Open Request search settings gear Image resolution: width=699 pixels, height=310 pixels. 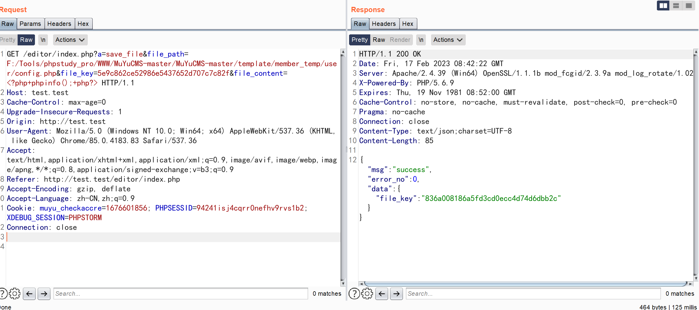15,294
